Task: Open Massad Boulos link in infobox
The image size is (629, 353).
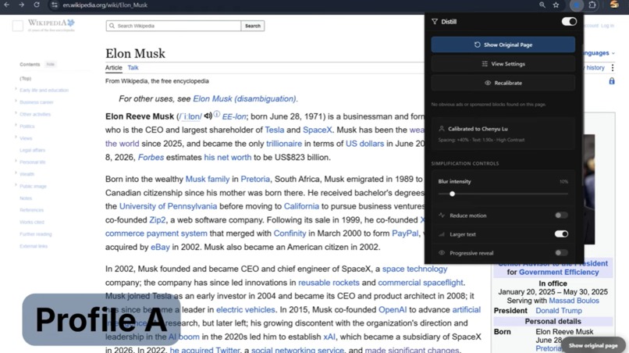Action: (x=574, y=301)
